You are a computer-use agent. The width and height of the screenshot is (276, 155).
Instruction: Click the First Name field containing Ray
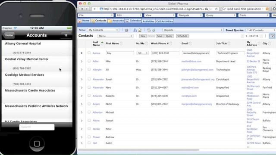pyautogui.click(x=120, y=53)
